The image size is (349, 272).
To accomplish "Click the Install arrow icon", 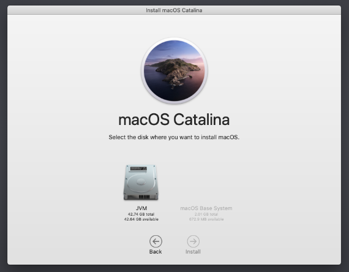I will pos(193,241).
